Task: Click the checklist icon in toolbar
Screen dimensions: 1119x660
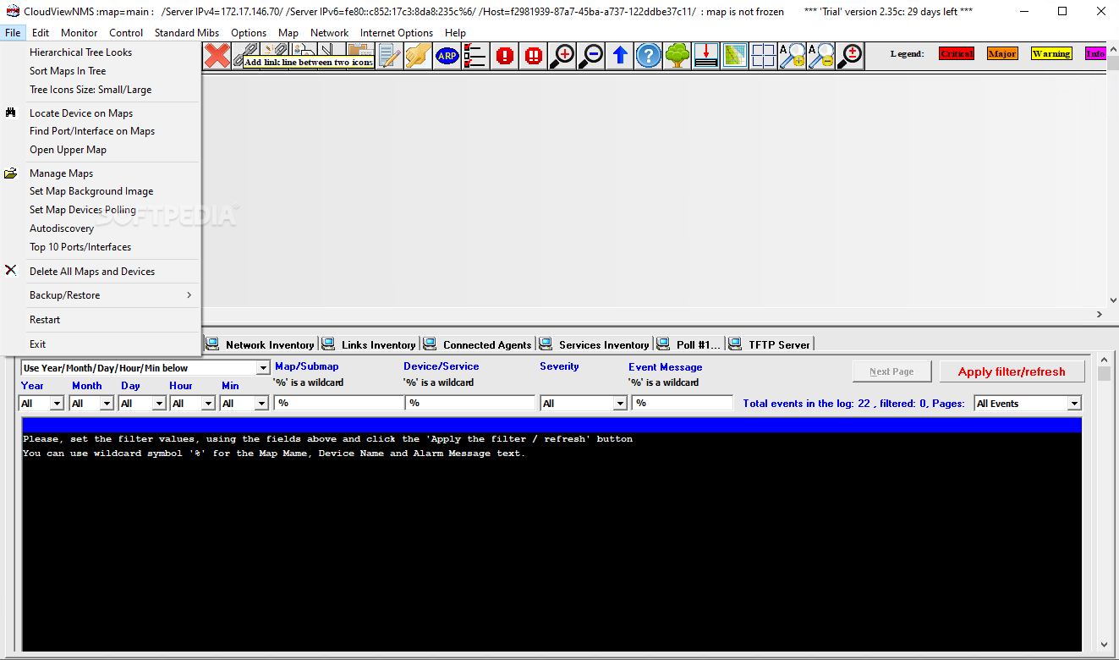Action: [475, 56]
